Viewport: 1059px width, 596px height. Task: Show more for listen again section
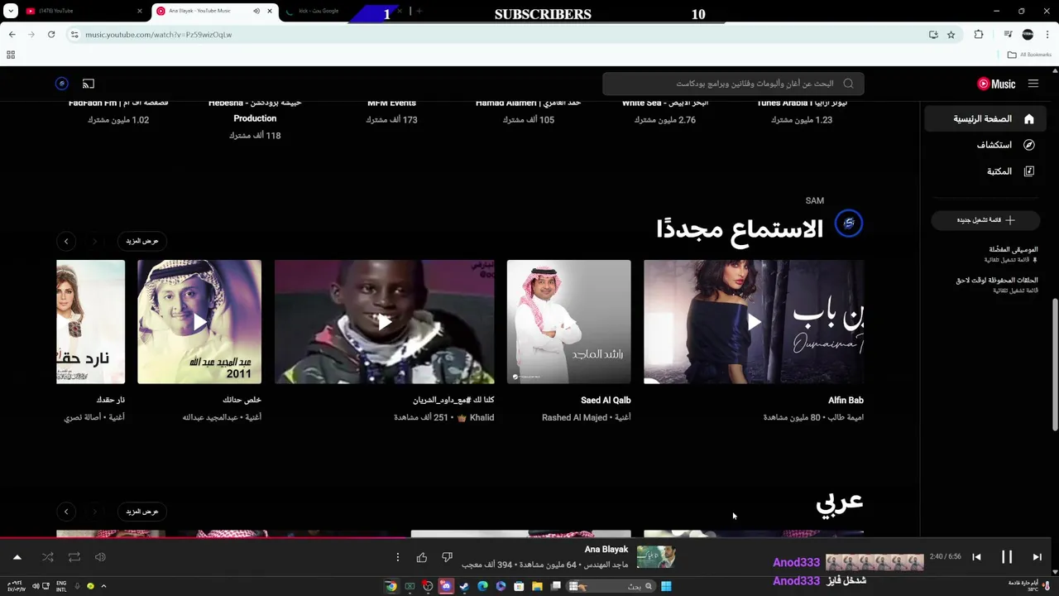[141, 241]
